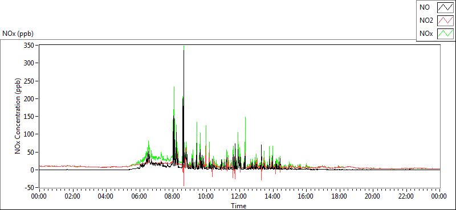456x210 pixels.
Task: Click the 06:00 time axis marker
Action: point(139,196)
